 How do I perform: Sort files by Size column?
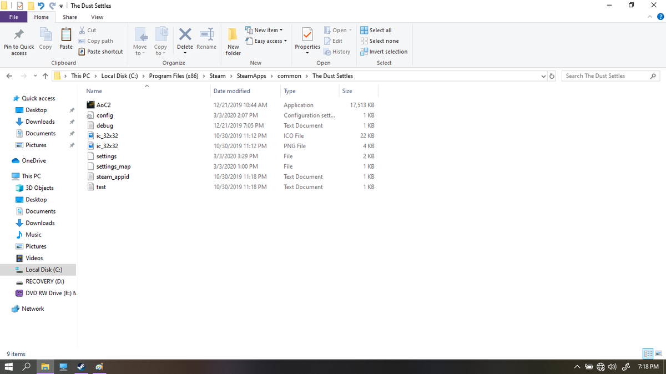(347, 91)
